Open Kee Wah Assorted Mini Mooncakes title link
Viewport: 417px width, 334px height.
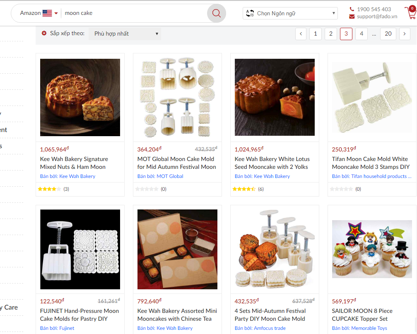click(x=177, y=315)
